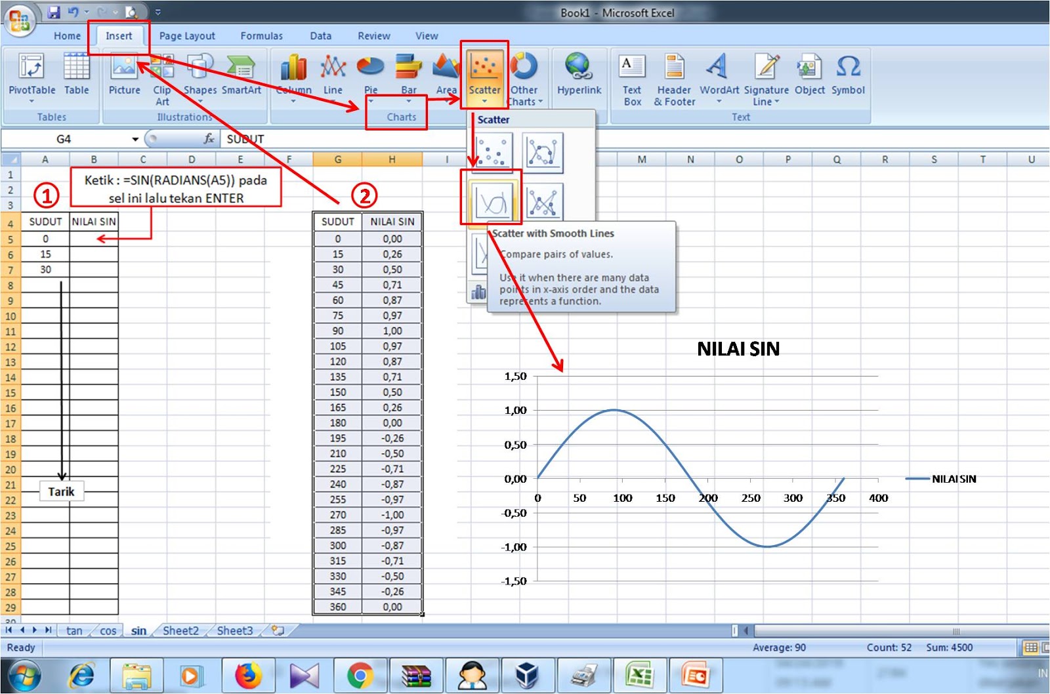Jump to the first sheet tab
Viewport: 1050px width, 694px height.
[x=9, y=630]
